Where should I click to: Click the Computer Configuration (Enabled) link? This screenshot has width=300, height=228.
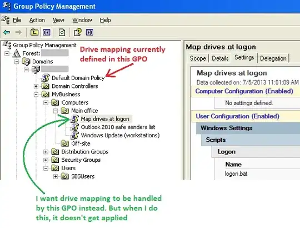tap(244, 91)
